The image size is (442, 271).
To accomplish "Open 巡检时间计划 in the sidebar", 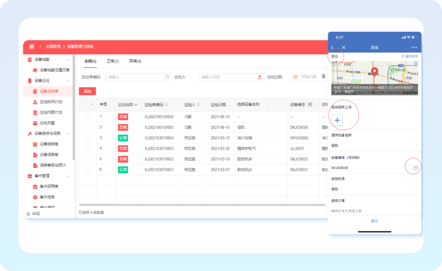I will (x=52, y=102).
